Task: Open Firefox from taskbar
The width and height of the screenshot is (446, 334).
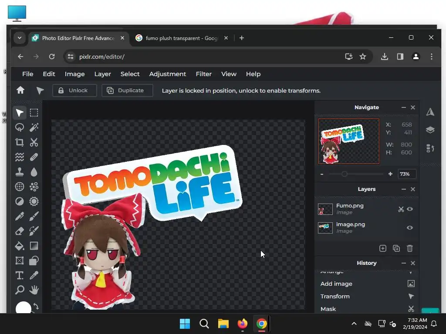Action: pyautogui.click(x=242, y=324)
